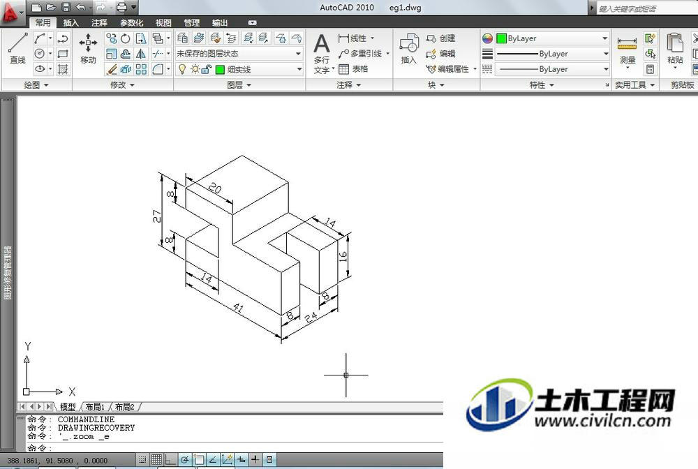Click the green layer color swatch for 细实线
Viewport: 698px width, 469px height.
tap(220, 69)
